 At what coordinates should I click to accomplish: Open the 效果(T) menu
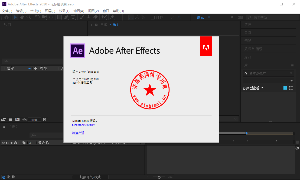tap(64, 11)
